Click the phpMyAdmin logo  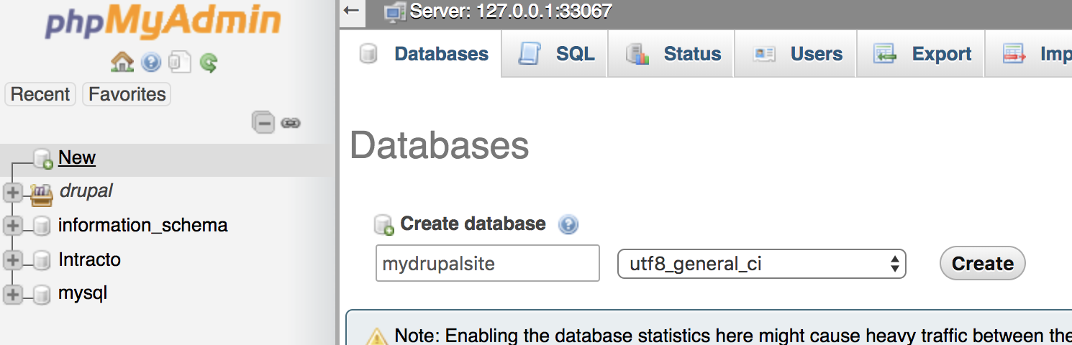tap(163, 22)
